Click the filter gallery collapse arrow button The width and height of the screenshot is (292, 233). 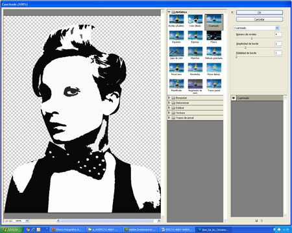click(x=232, y=12)
